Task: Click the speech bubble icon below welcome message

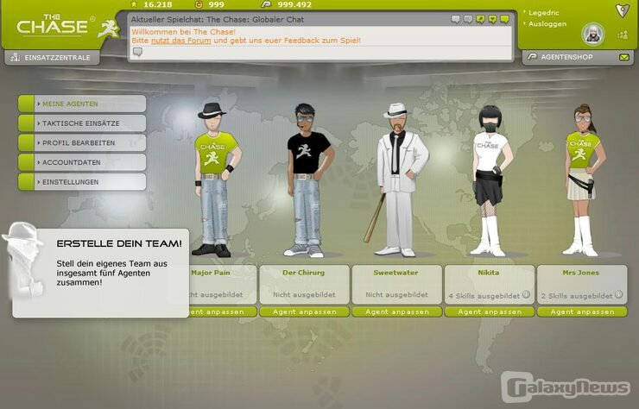Action: click(x=138, y=52)
